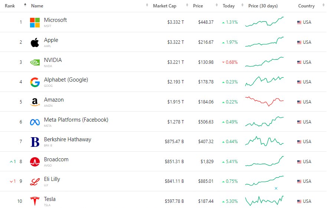Click the USA flag in Tesla row
331x208 pixels.
pyautogui.click(x=299, y=201)
